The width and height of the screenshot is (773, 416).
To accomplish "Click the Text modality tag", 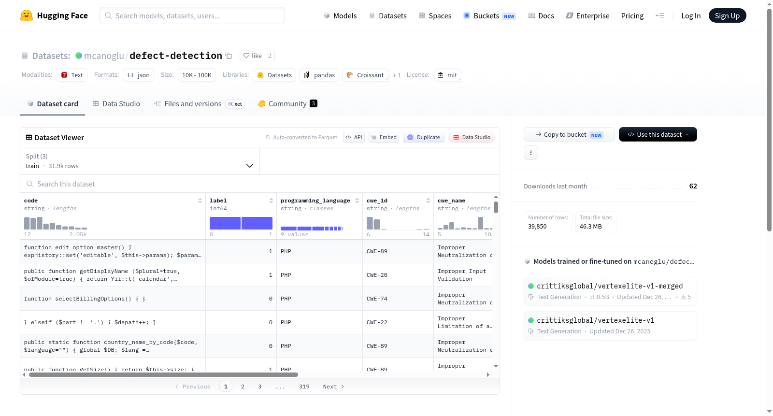I will tap(72, 75).
